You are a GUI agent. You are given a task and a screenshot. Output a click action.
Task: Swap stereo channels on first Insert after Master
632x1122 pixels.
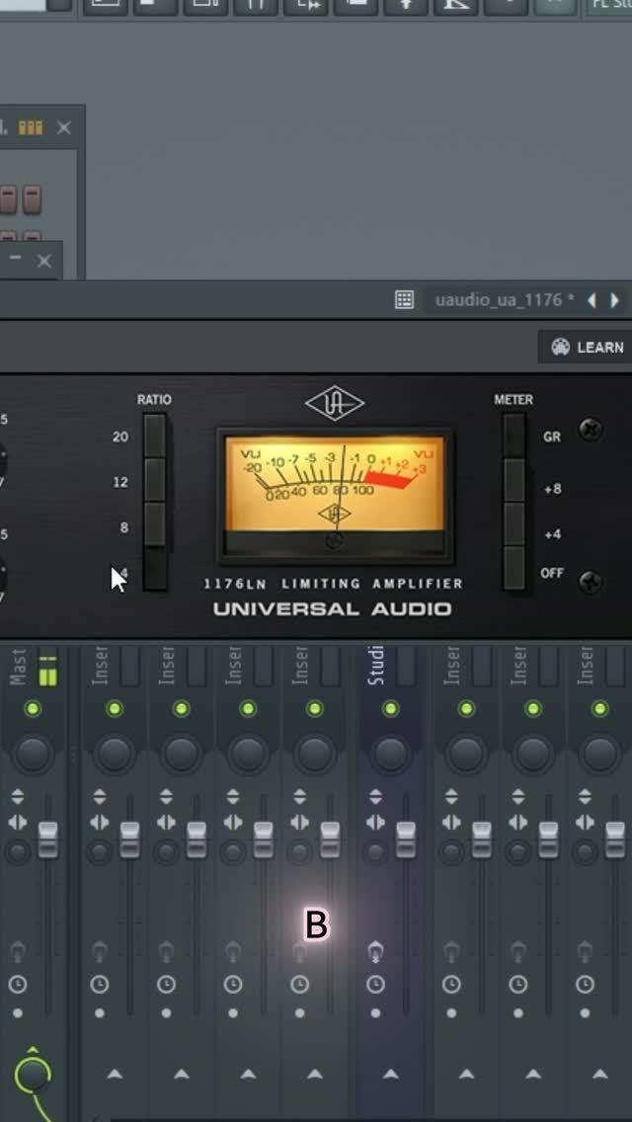100,822
